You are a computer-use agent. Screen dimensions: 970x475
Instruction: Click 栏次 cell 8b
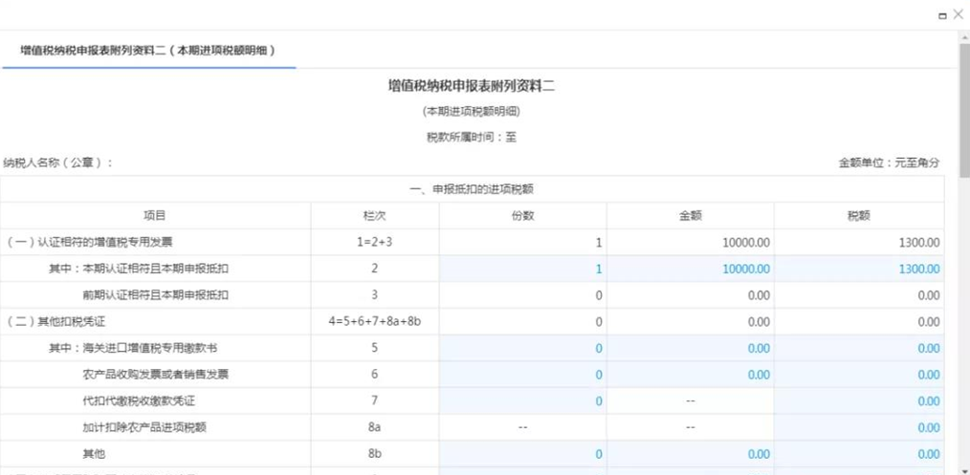pos(375,455)
